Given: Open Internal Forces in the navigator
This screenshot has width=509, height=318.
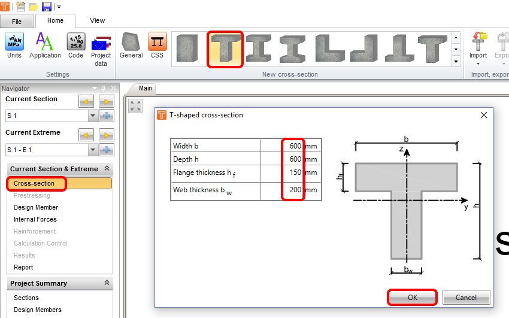Looking at the screenshot, I should pos(35,219).
